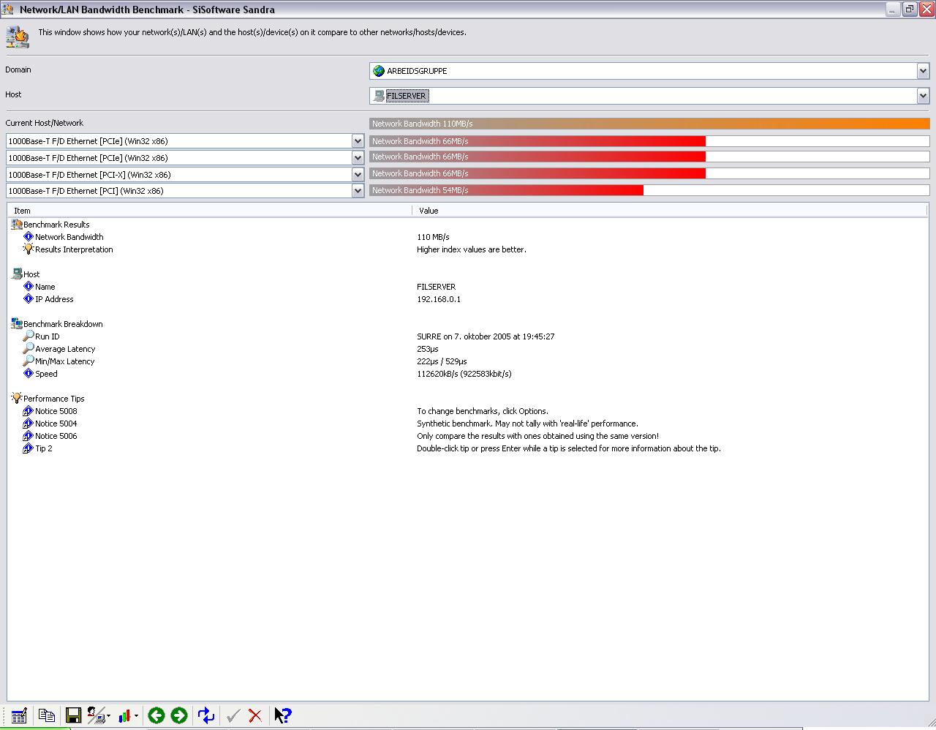
Task: Click the blue Refresh arrows icon
Action: pyautogui.click(x=206, y=715)
